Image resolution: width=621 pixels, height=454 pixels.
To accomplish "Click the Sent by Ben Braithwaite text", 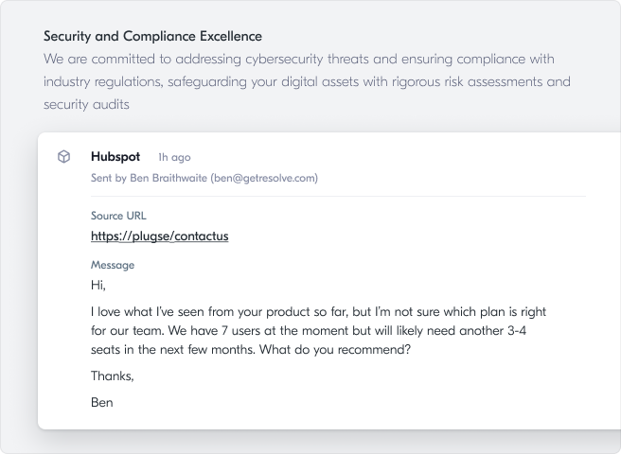I will (149, 178).
